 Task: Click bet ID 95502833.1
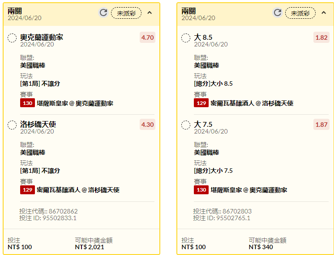(60, 218)
